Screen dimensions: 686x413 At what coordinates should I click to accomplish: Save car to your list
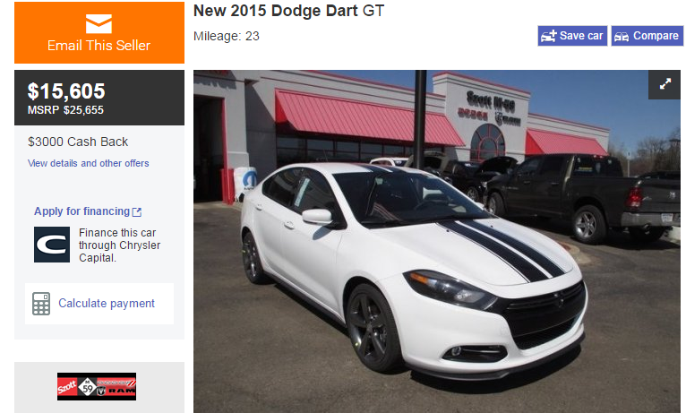point(572,36)
